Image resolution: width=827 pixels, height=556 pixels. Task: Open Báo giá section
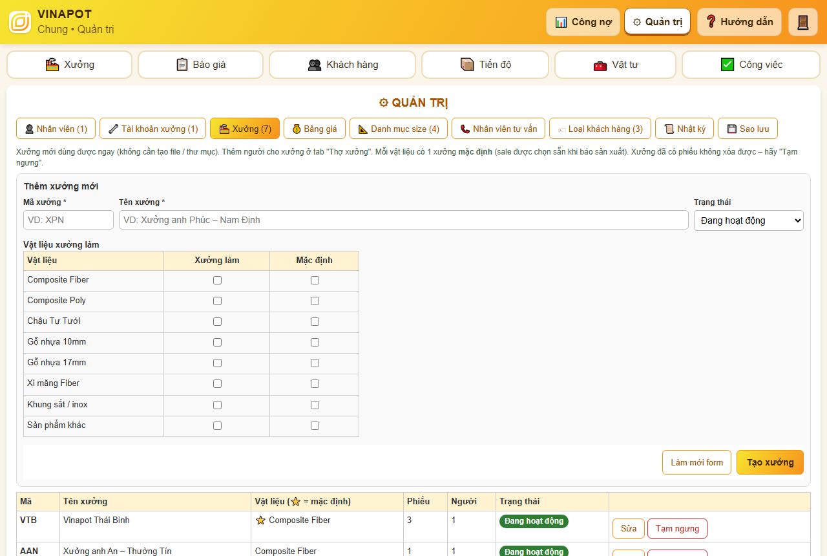click(x=200, y=65)
